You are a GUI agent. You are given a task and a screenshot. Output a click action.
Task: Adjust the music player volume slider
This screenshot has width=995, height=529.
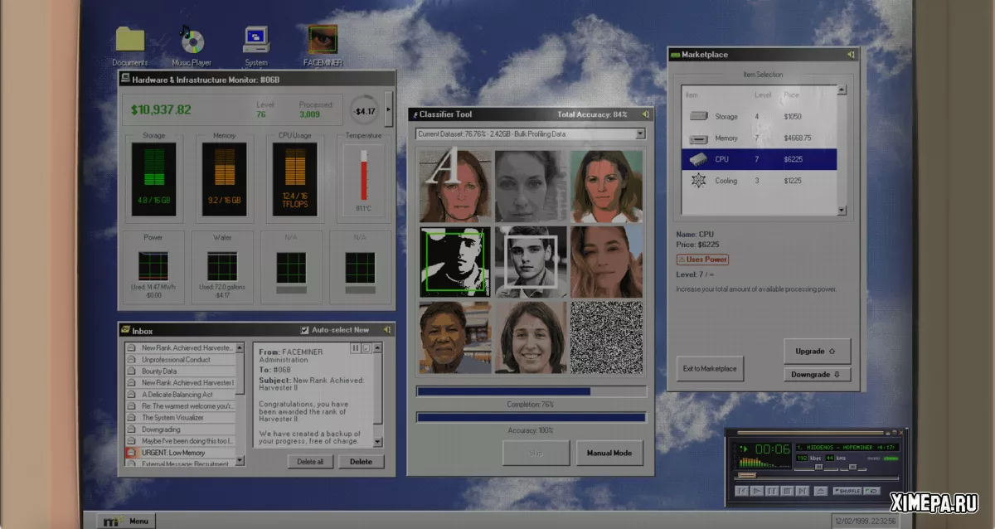818,468
